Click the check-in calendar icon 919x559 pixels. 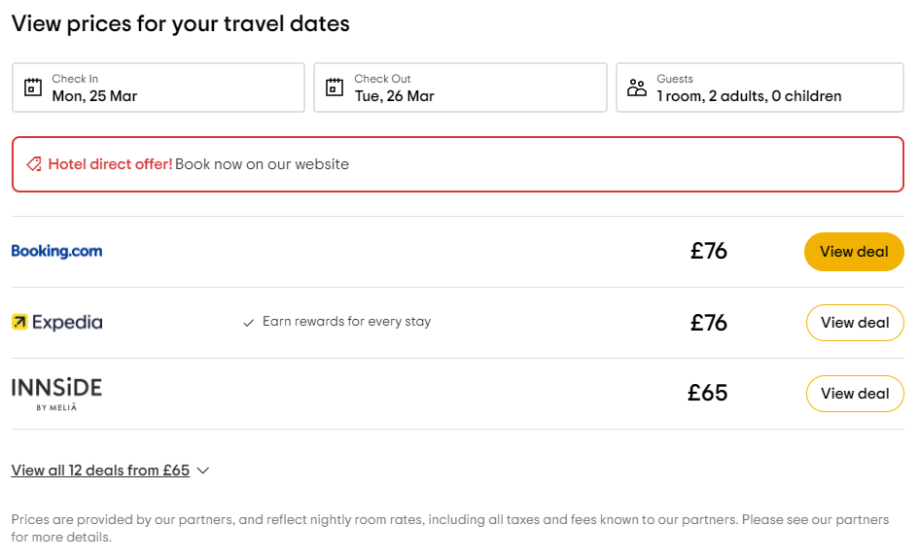[33, 87]
